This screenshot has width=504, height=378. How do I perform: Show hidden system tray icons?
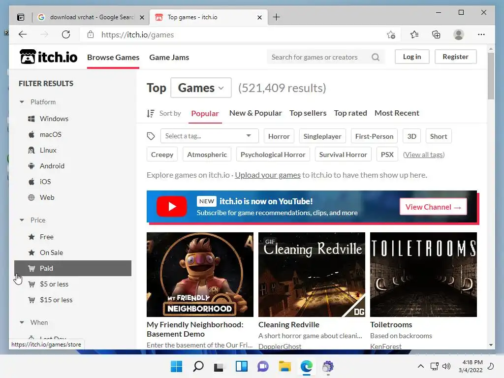(x=420, y=366)
